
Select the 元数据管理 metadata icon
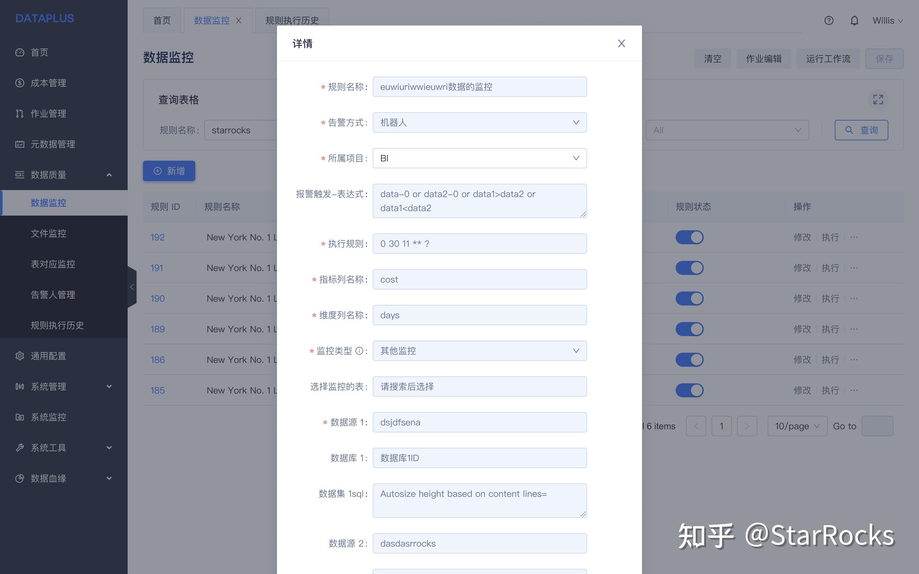20,144
